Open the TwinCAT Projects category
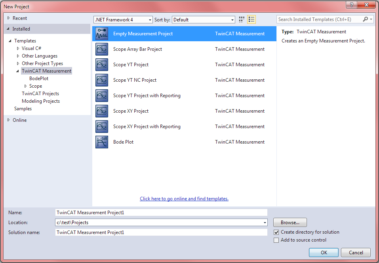 point(40,94)
